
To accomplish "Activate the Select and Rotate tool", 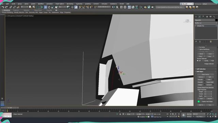I will click(x=49, y=7).
